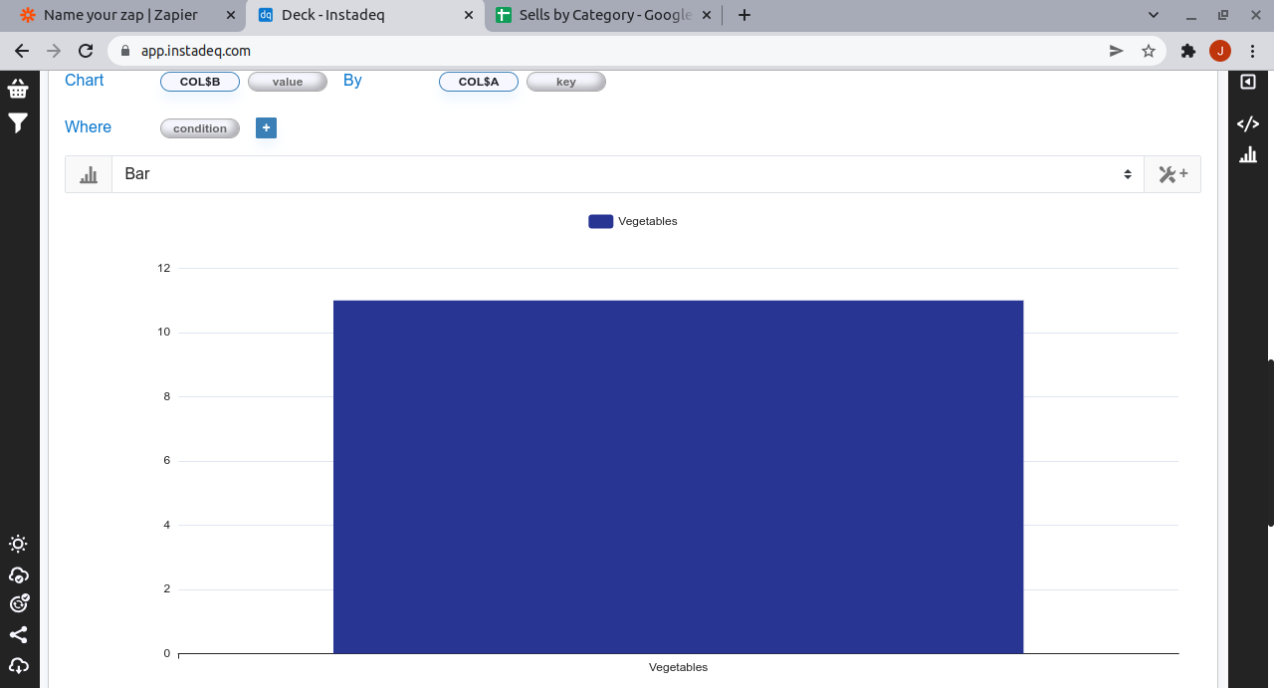Click the condition pill in Where row
Screen dimensions: 1274x688
coord(200,128)
